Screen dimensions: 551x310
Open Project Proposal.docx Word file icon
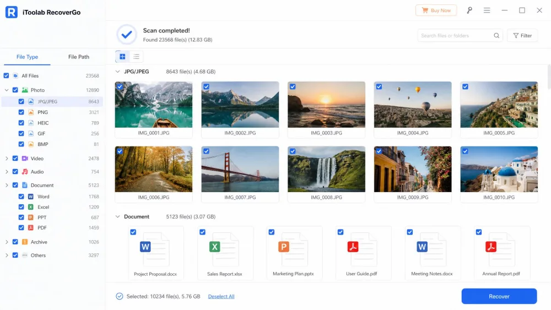(x=155, y=249)
